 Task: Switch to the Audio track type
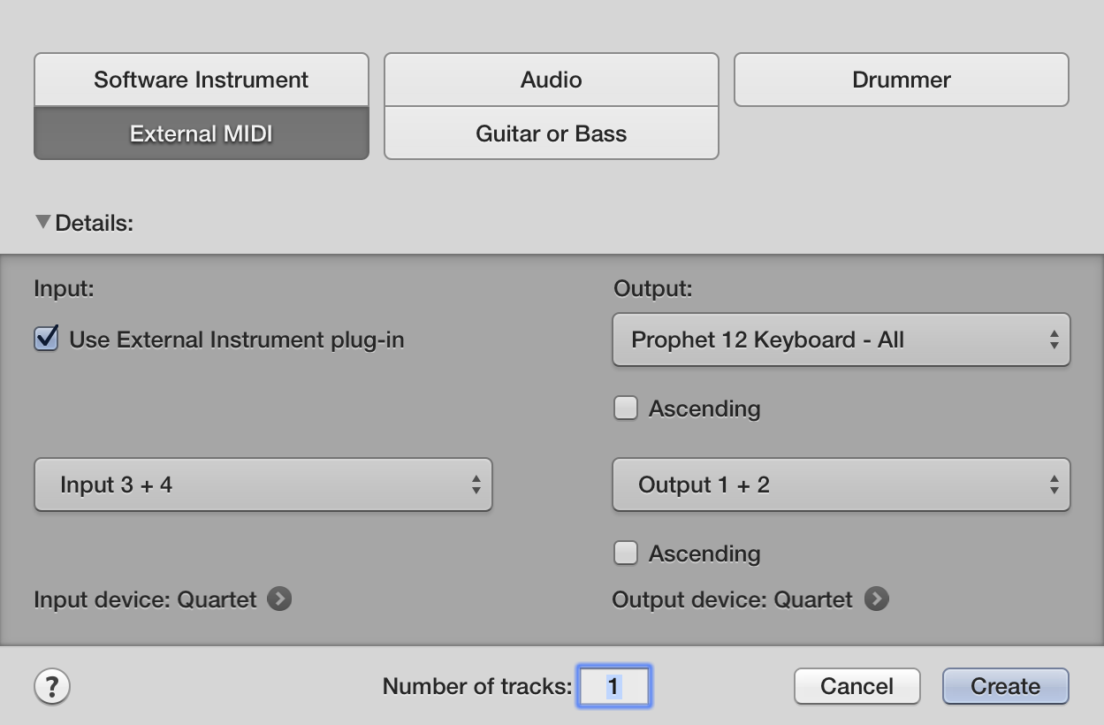pyautogui.click(x=550, y=79)
